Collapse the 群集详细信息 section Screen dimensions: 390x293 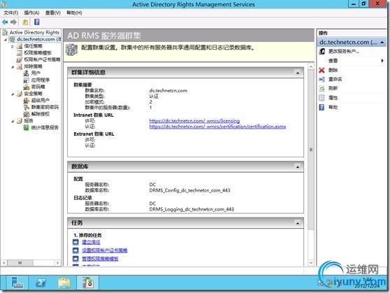click(298, 73)
